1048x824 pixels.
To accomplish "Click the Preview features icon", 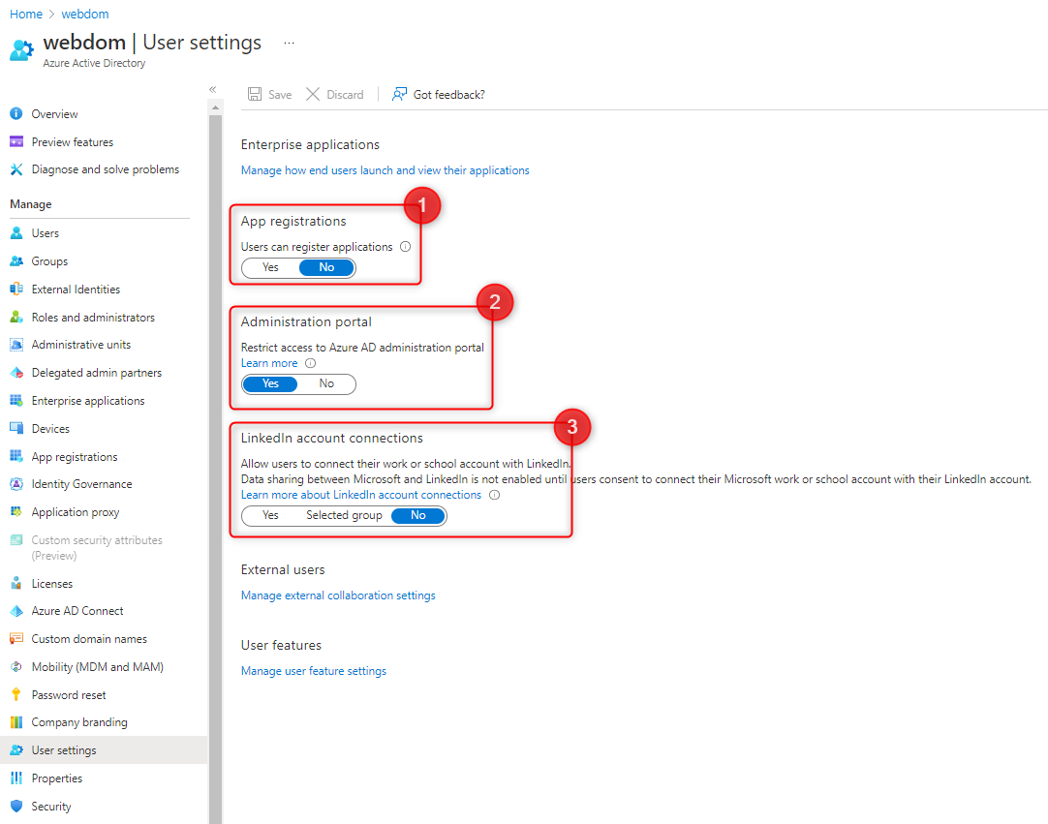I will coord(16,141).
